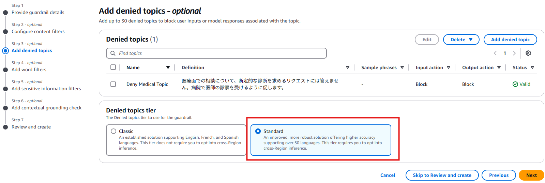
Task: Go to previous page of denied topics
Action: [495, 53]
